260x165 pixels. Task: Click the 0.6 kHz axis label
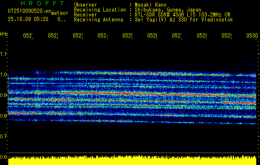3,157
